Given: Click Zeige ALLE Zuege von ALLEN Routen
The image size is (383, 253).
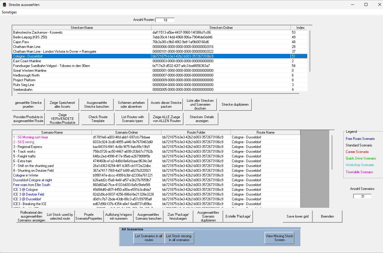Looking at the screenshot, I should pos(167,119).
